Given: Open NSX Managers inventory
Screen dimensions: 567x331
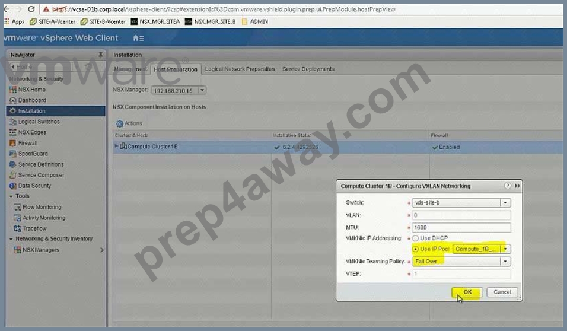Looking at the screenshot, I should 36,250.
